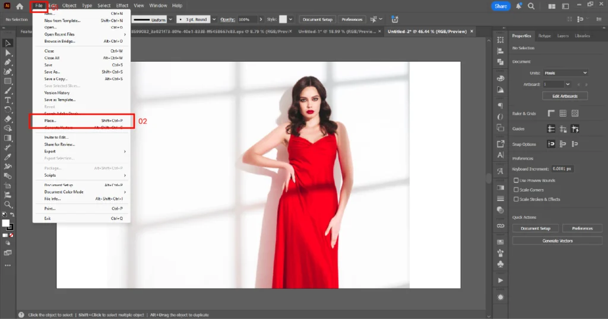Screen dimensions: 608x319
Task: Toggle Smart Guides icon
Action: tap(575, 129)
